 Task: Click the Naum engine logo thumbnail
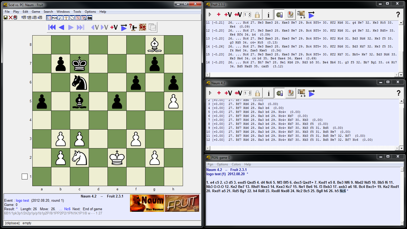pyautogui.click(x=147, y=203)
